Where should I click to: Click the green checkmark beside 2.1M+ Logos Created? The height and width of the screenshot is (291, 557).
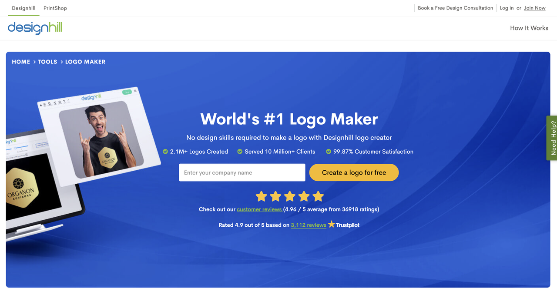coord(165,152)
